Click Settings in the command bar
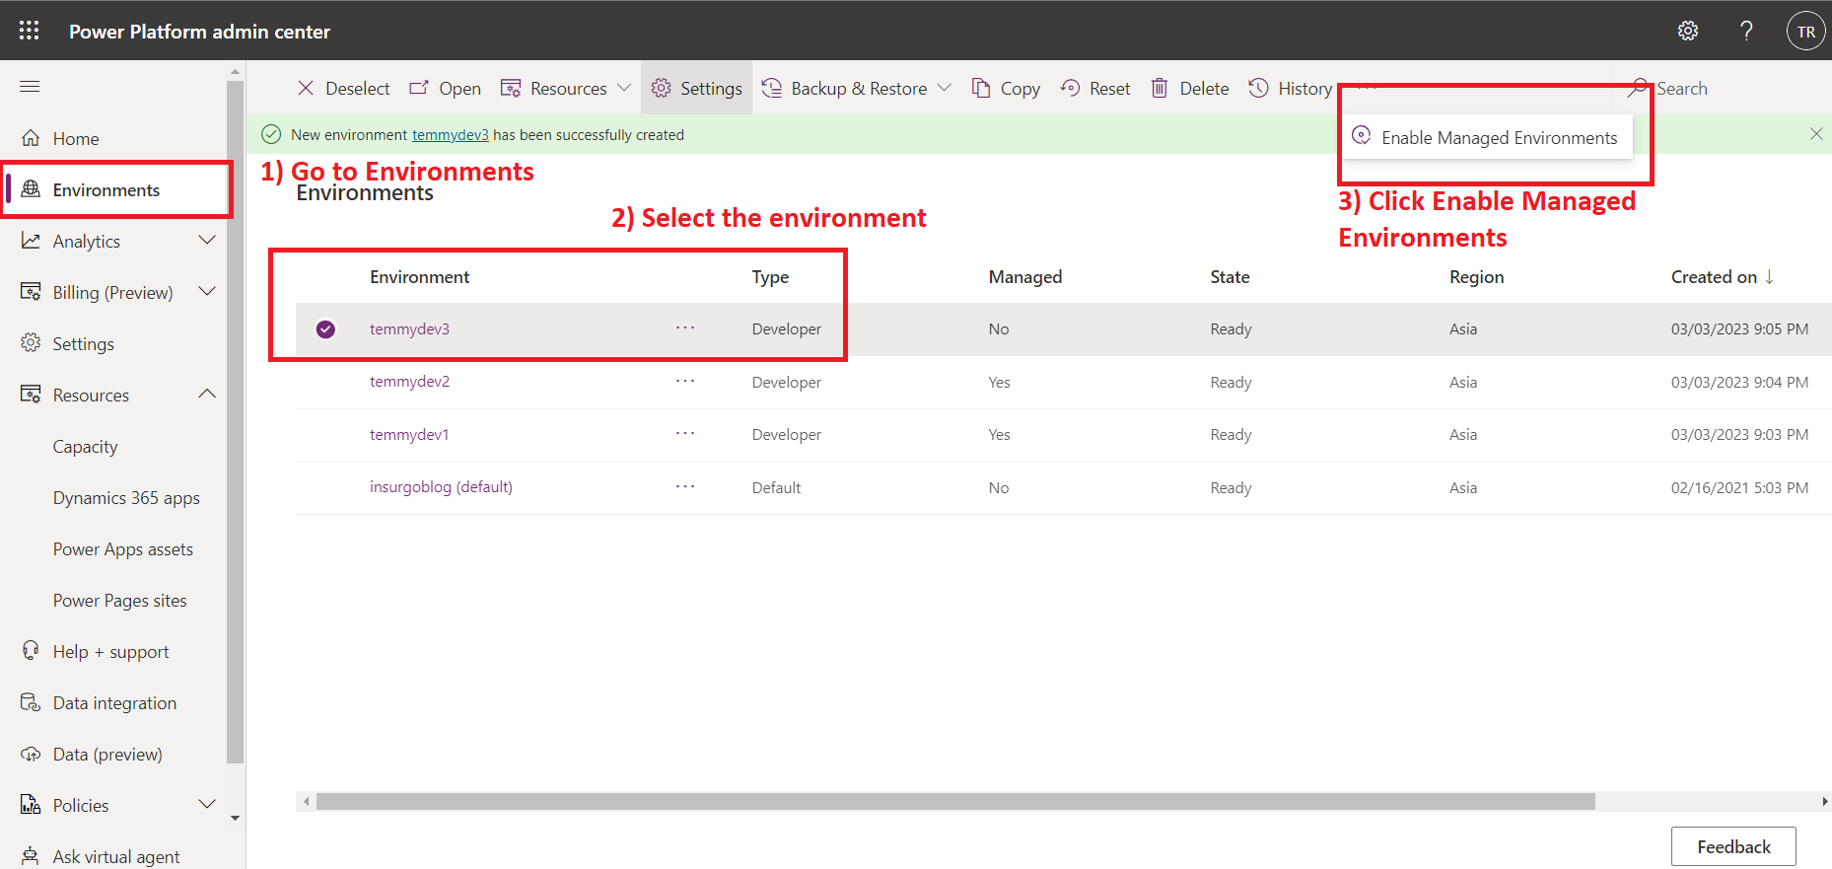Image resolution: width=1832 pixels, height=869 pixels. (696, 88)
